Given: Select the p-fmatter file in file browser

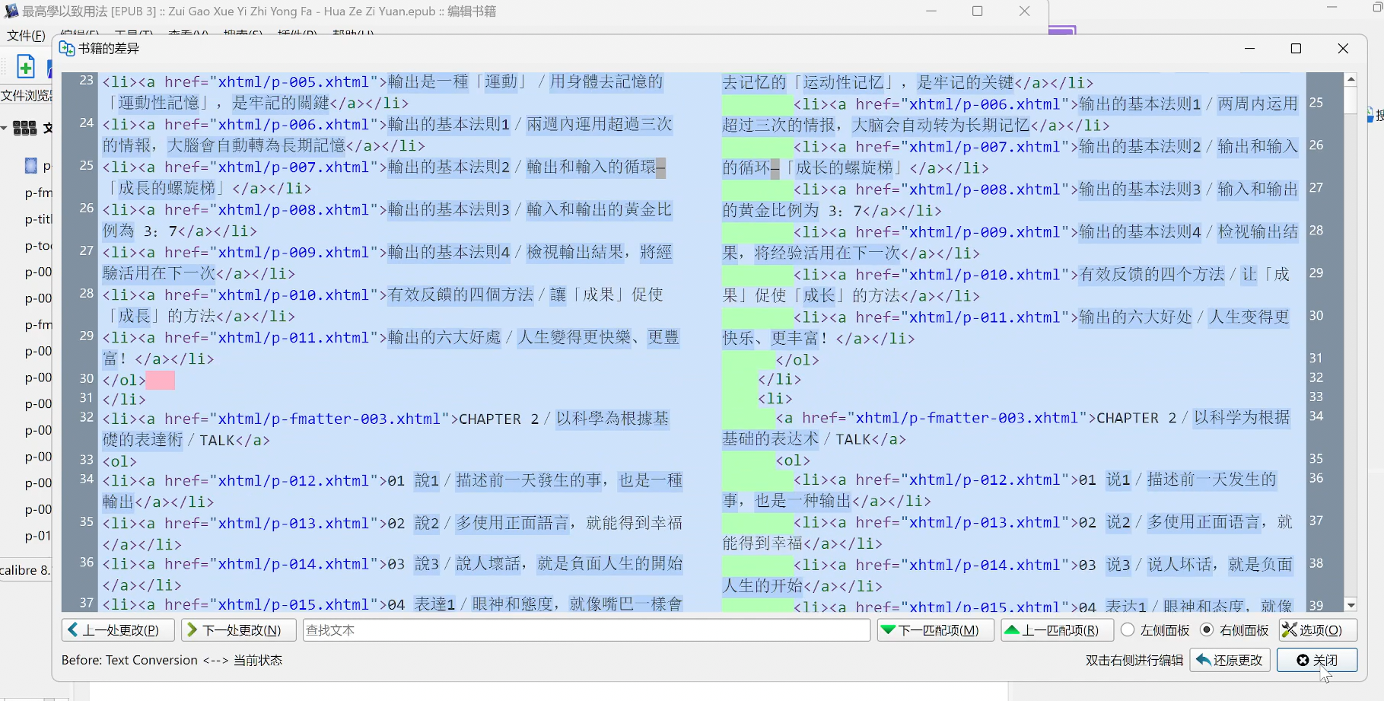Looking at the screenshot, I should pyautogui.click(x=38, y=193).
